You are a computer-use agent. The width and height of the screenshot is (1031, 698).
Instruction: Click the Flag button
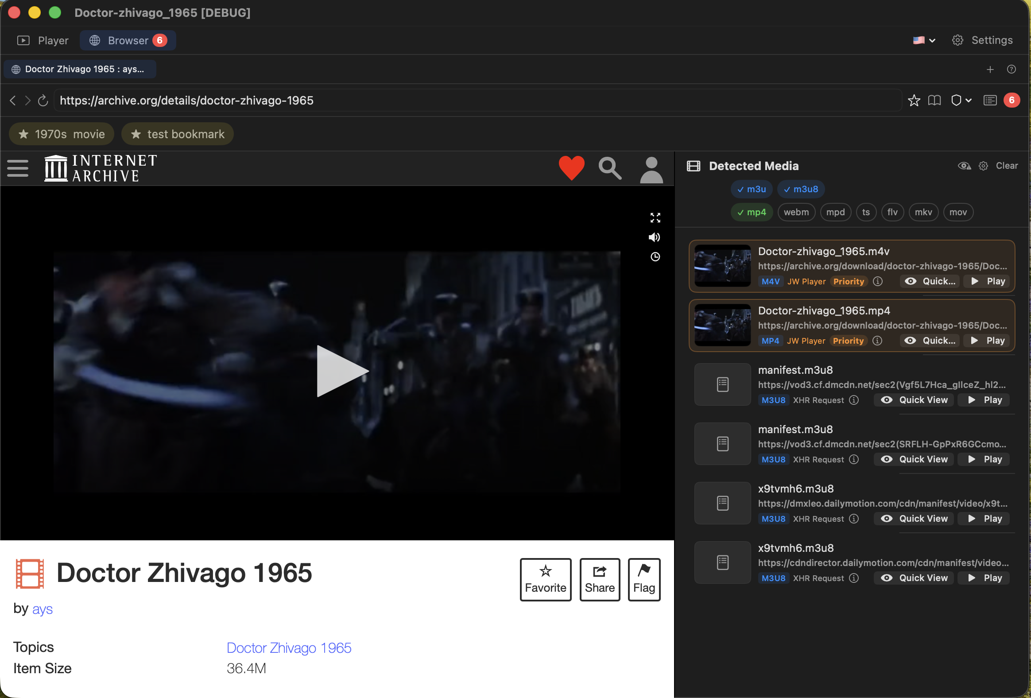(x=643, y=579)
